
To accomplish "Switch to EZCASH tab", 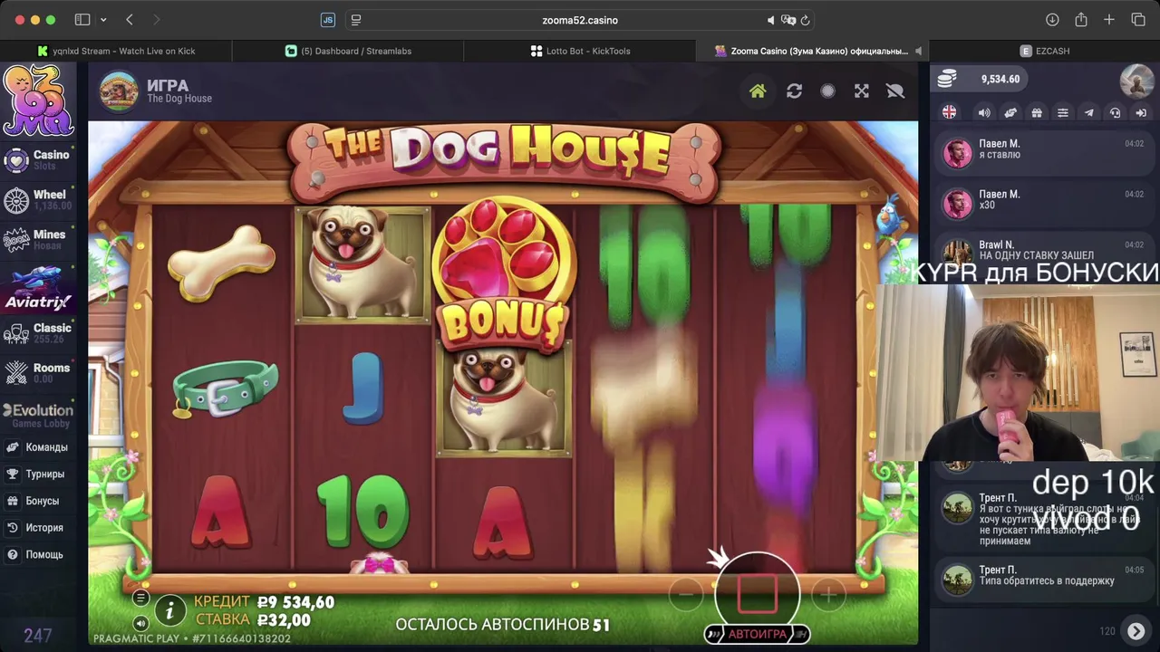I will [x=1044, y=51].
